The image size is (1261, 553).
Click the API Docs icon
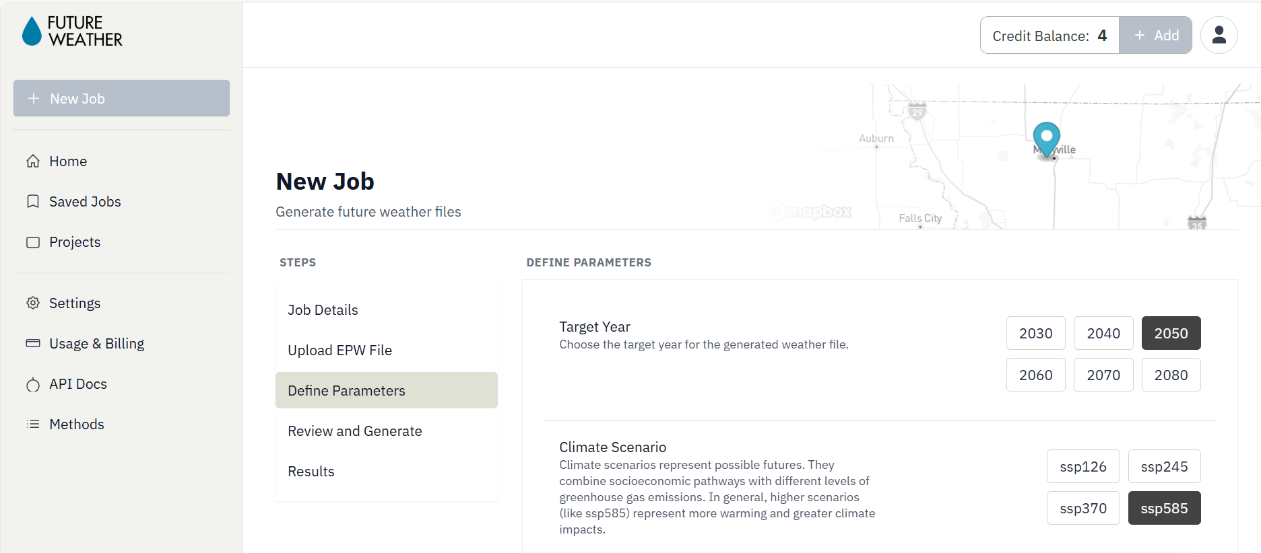coord(33,384)
